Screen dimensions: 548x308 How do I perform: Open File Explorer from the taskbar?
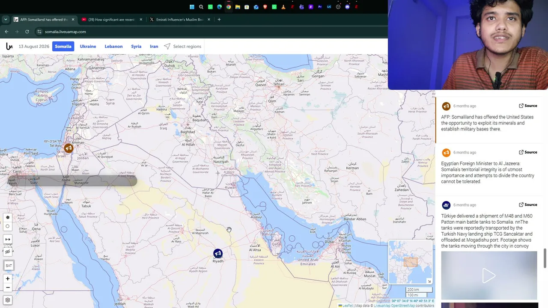click(x=238, y=7)
